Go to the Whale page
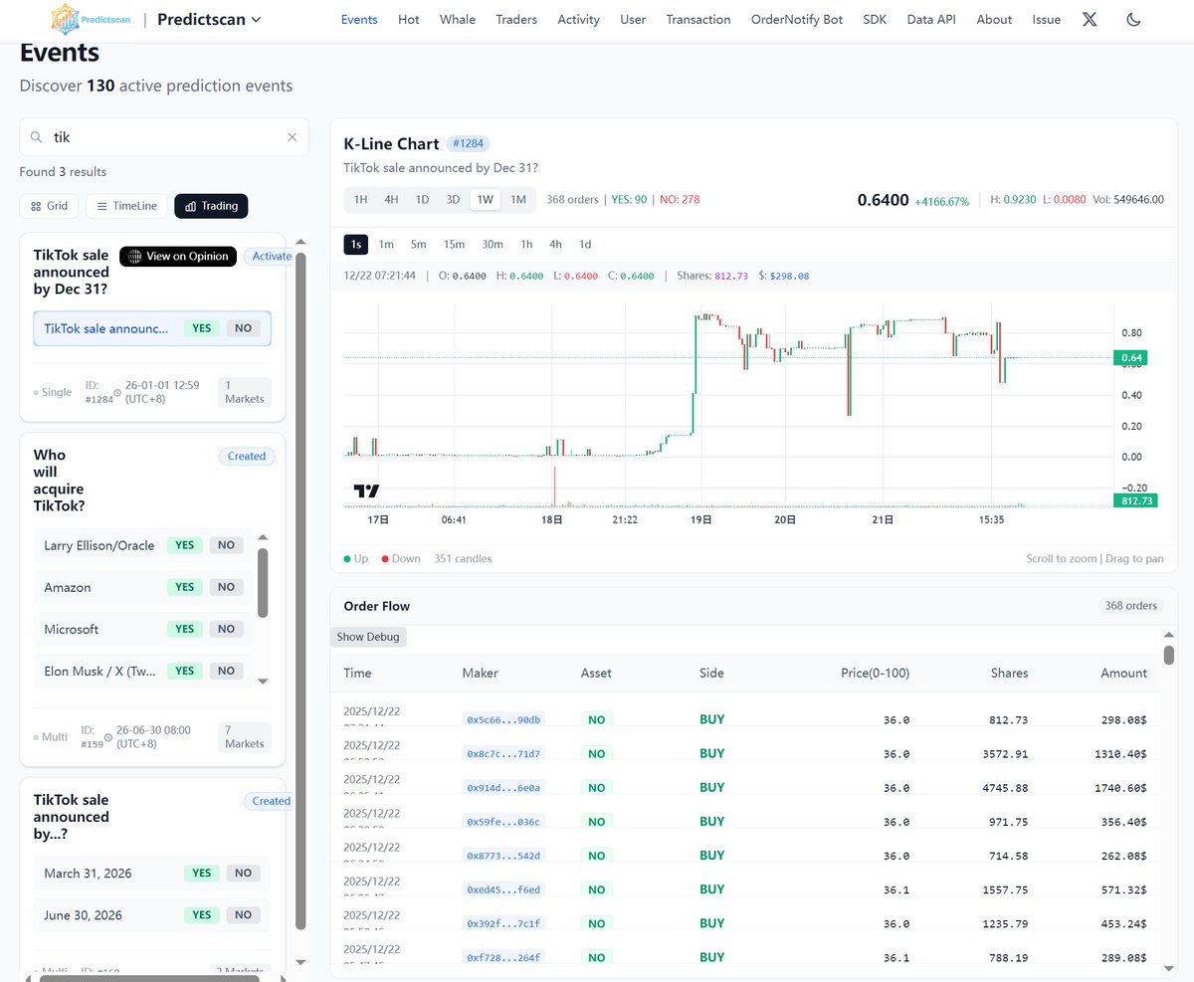The width and height of the screenshot is (1194, 982). tap(458, 19)
